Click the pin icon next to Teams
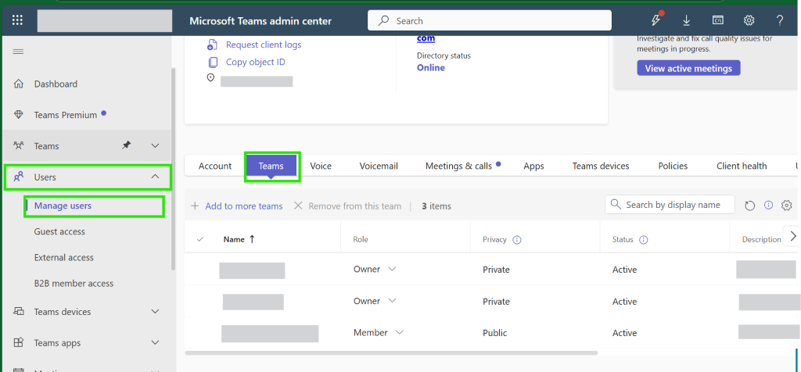 click(x=126, y=145)
